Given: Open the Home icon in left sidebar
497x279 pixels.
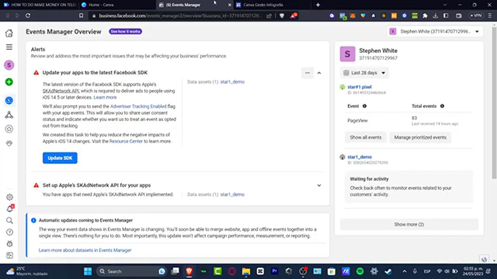Looking at the screenshot, I should click(x=9, y=33).
